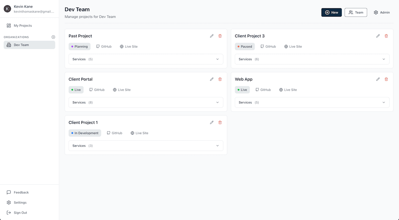The height and width of the screenshot is (220, 399).
Task: Click the Paused status badge on Client Project 3
Action: coord(245,46)
